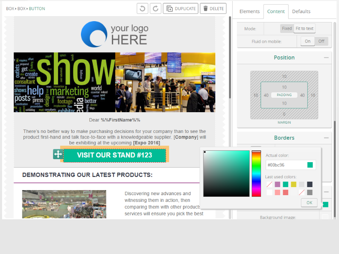
Task: Click the green background color swatch behind picker
Action: click(x=325, y=204)
